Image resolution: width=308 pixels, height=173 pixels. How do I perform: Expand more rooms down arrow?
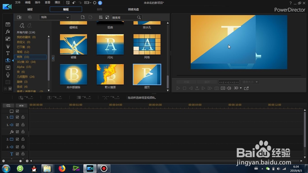click(x=10, y=89)
